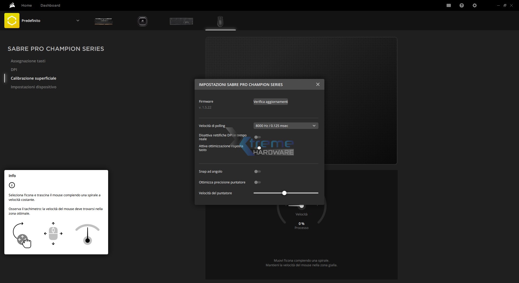Open the Velocità di polling dropdown
519x283 pixels.
pos(286,126)
